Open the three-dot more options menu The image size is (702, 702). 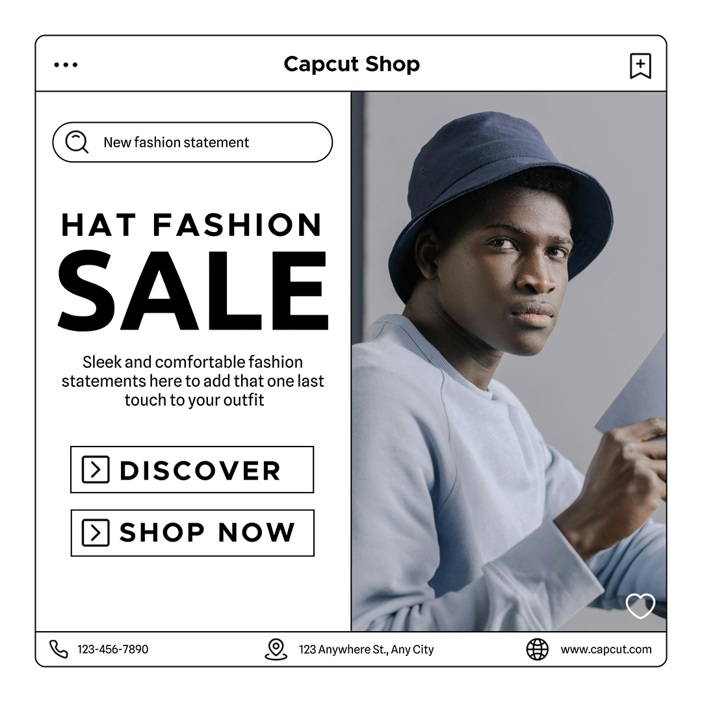pyautogui.click(x=66, y=65)
